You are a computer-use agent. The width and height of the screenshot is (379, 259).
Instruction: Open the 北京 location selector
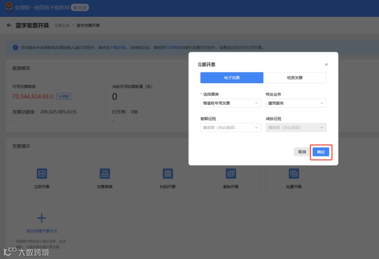tap(80, 8)
